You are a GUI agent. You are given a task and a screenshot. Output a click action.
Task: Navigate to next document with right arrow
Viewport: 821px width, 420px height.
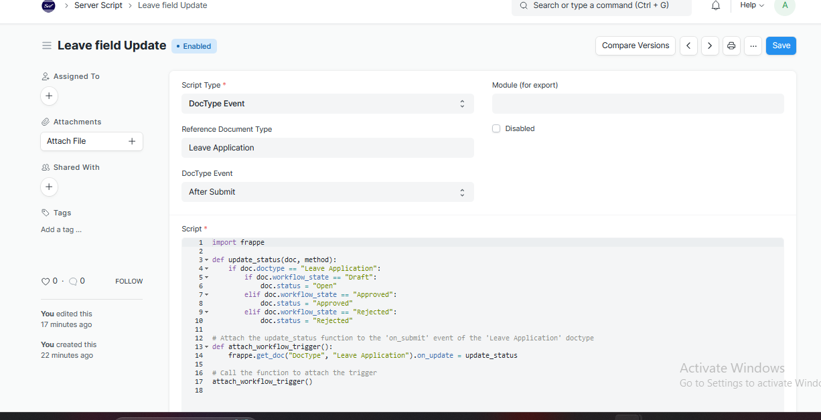[x=710, y=45]
